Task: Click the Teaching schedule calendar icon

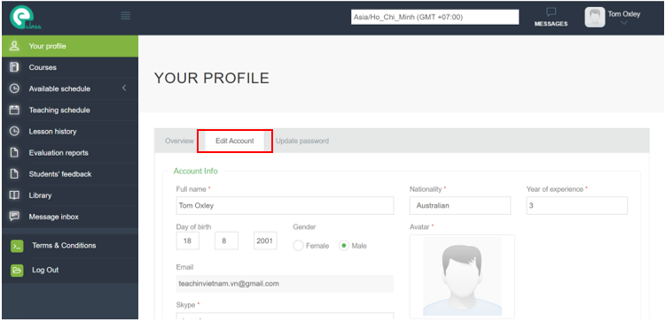Action: click(14, 110)
